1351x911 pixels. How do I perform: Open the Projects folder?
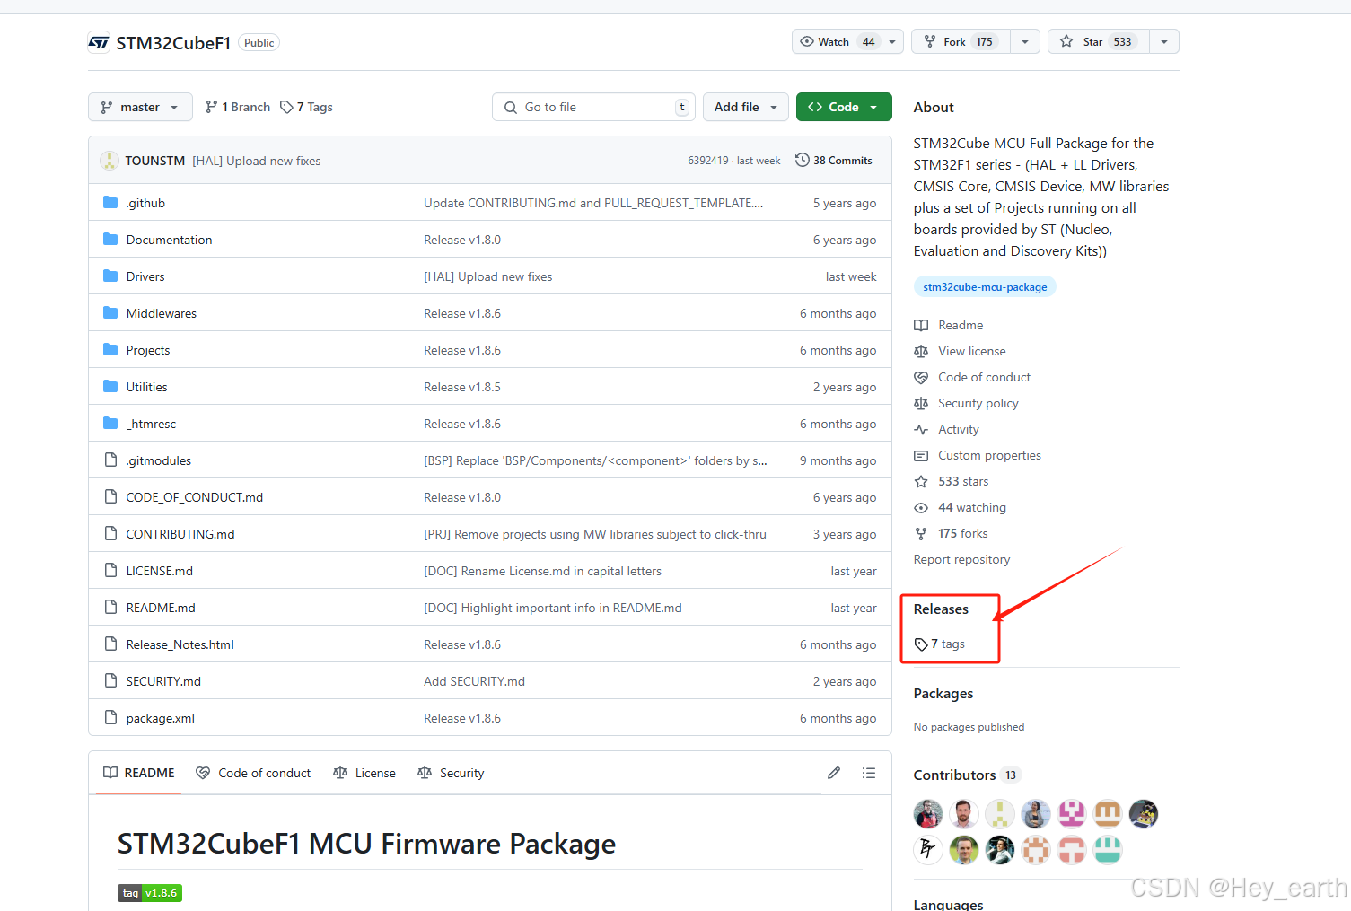click(148, 350)
